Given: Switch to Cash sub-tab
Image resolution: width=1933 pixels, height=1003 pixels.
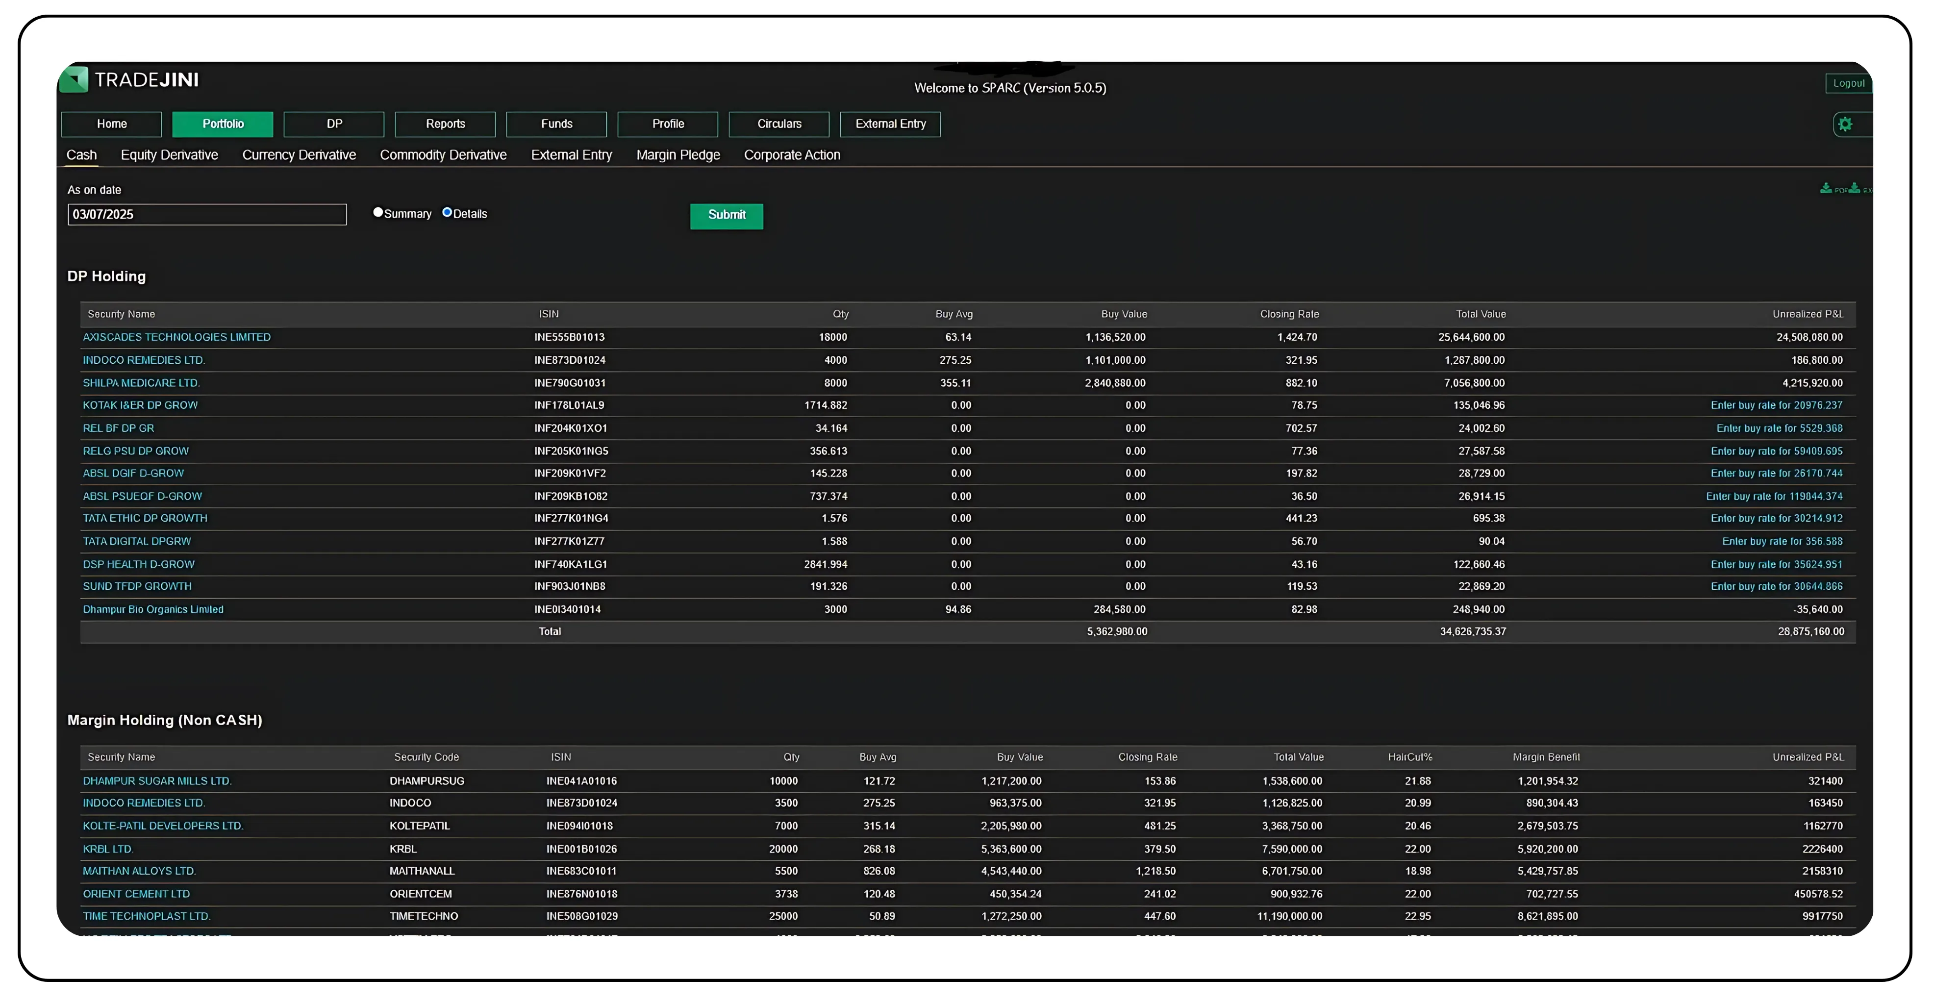Looking at the screenshot, I should (82, 155).
